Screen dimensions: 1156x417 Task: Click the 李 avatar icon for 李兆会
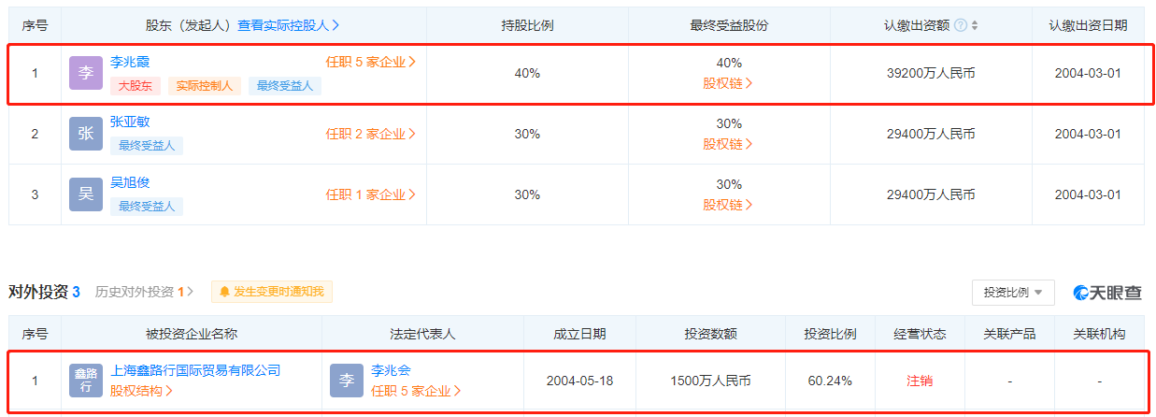(346, 381)
